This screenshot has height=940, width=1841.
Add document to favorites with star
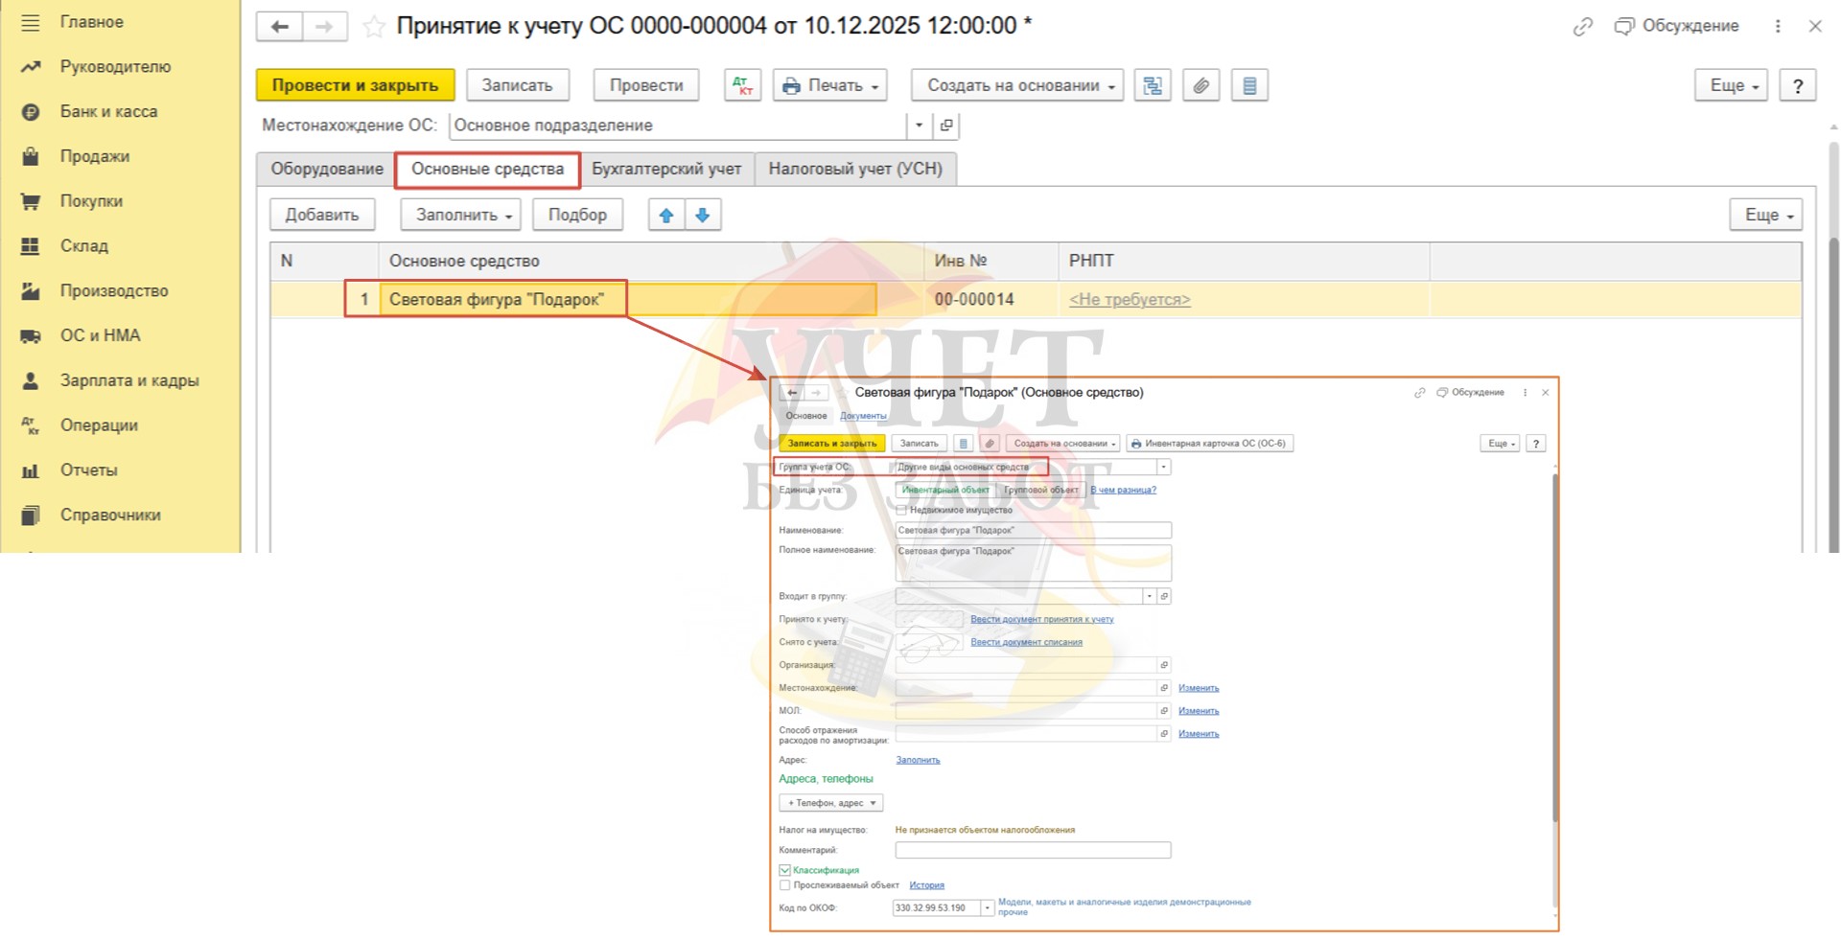[373, 27]
